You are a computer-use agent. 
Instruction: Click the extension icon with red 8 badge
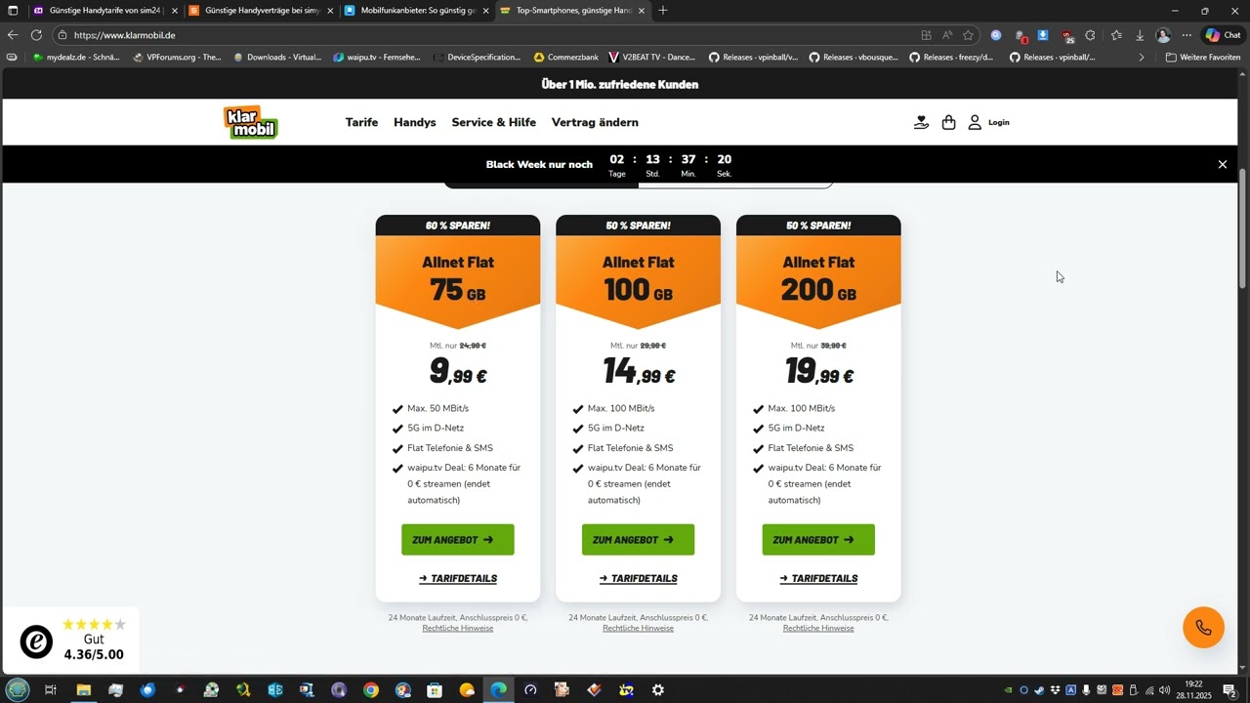click(1021, 36)
